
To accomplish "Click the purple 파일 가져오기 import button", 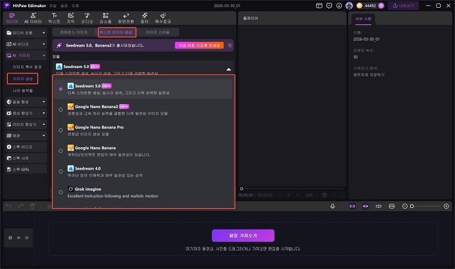I will 243,236.
